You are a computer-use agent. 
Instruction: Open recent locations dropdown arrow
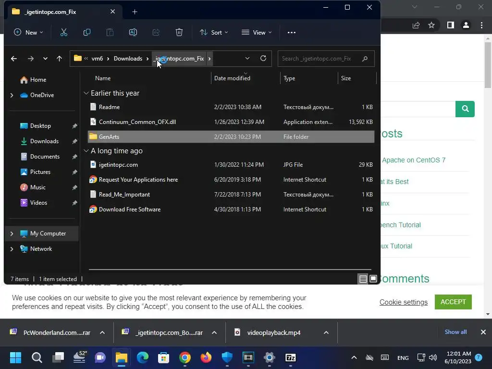(45, 59)
